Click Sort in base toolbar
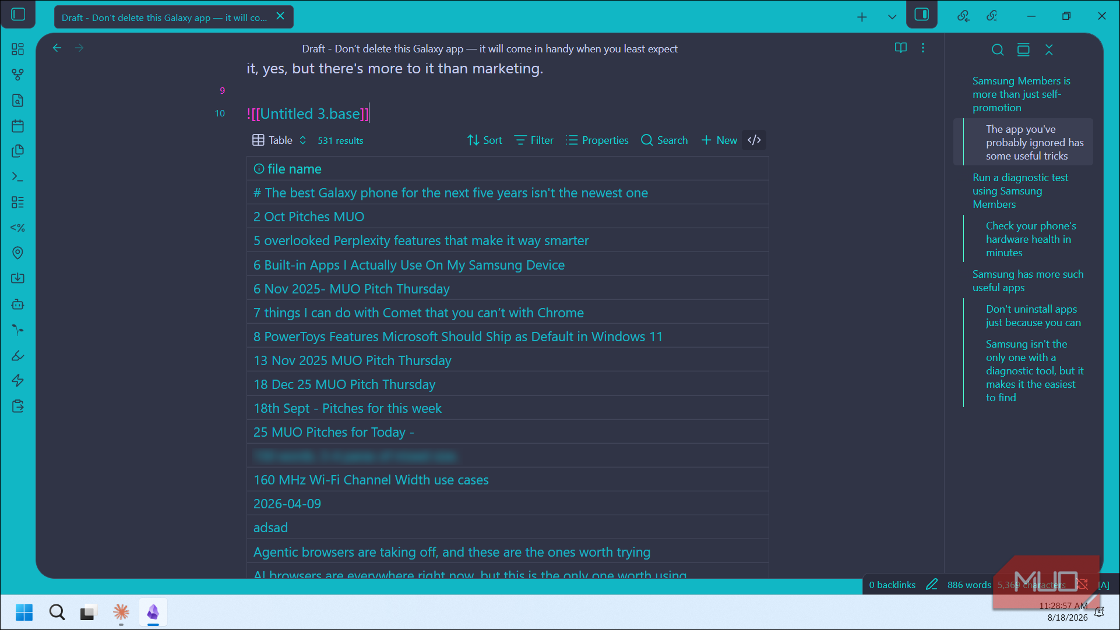The height and width of the screenshot is (630, 1120). tap(484, 140)
